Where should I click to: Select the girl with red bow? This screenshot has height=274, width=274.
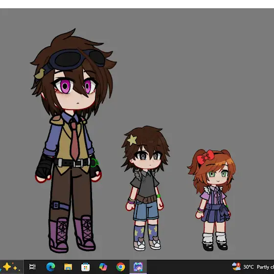point(212,200)
